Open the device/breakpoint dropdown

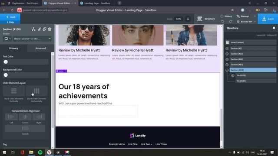point(7,39)
